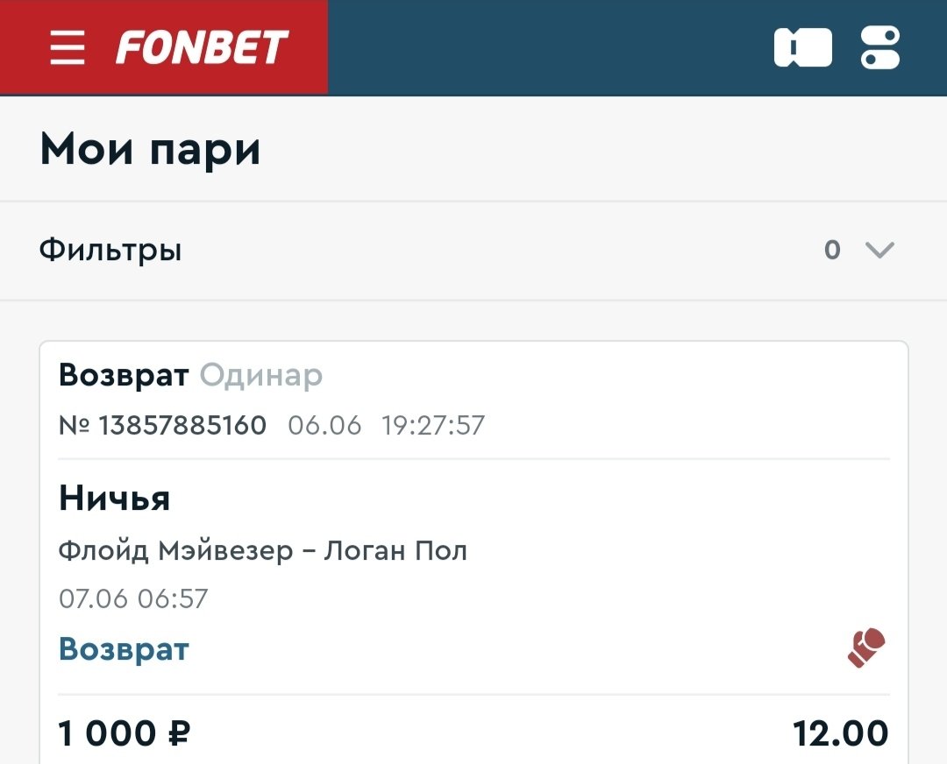
Task: Select bet number 13857885160
Action: pyautogui.click(x=162, y=426)
